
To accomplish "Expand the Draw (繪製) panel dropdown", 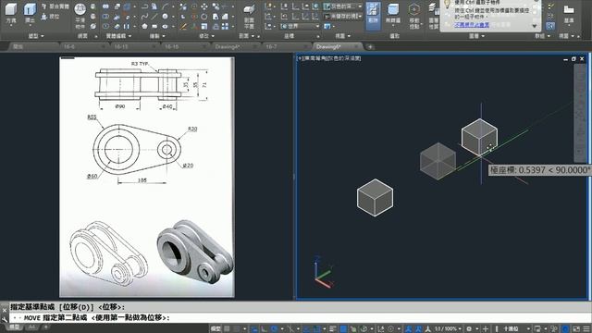I will 157,36.
